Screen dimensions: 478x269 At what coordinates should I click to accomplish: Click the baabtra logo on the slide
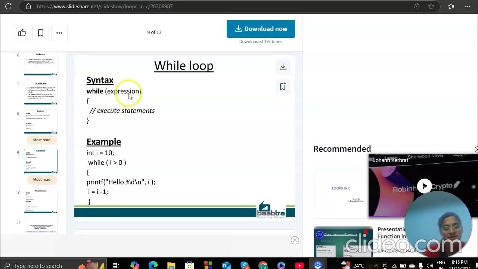coord(271,210)
